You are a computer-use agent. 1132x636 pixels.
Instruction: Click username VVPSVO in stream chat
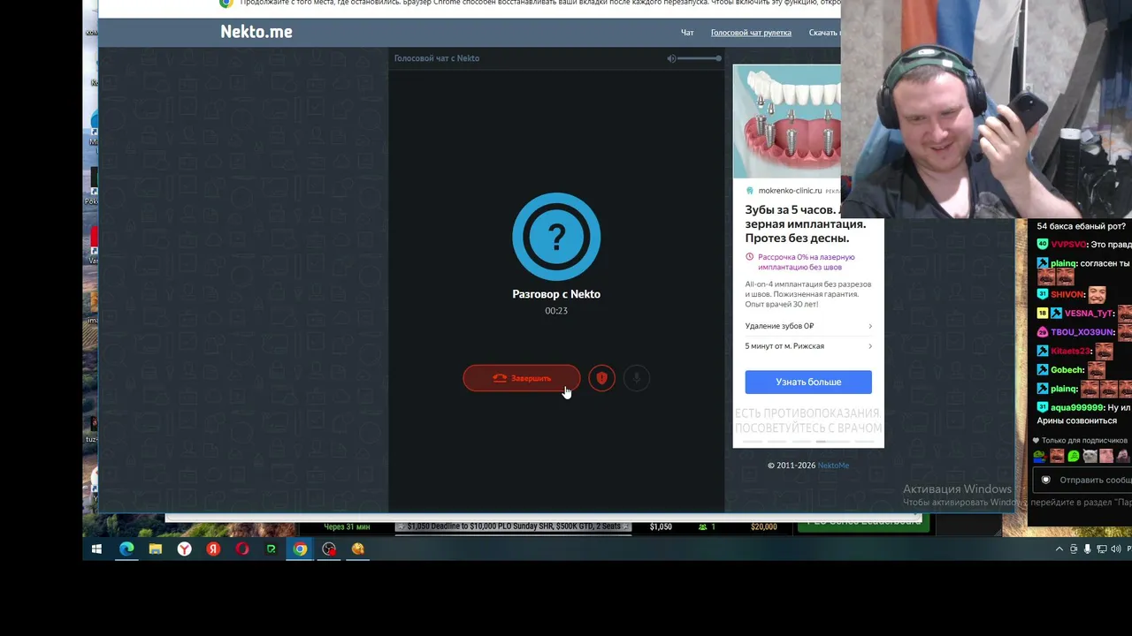pyautogui.click(x=1068, y=245)
